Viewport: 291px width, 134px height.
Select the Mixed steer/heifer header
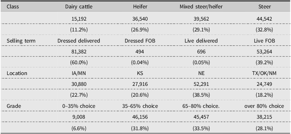pos(201,7)
